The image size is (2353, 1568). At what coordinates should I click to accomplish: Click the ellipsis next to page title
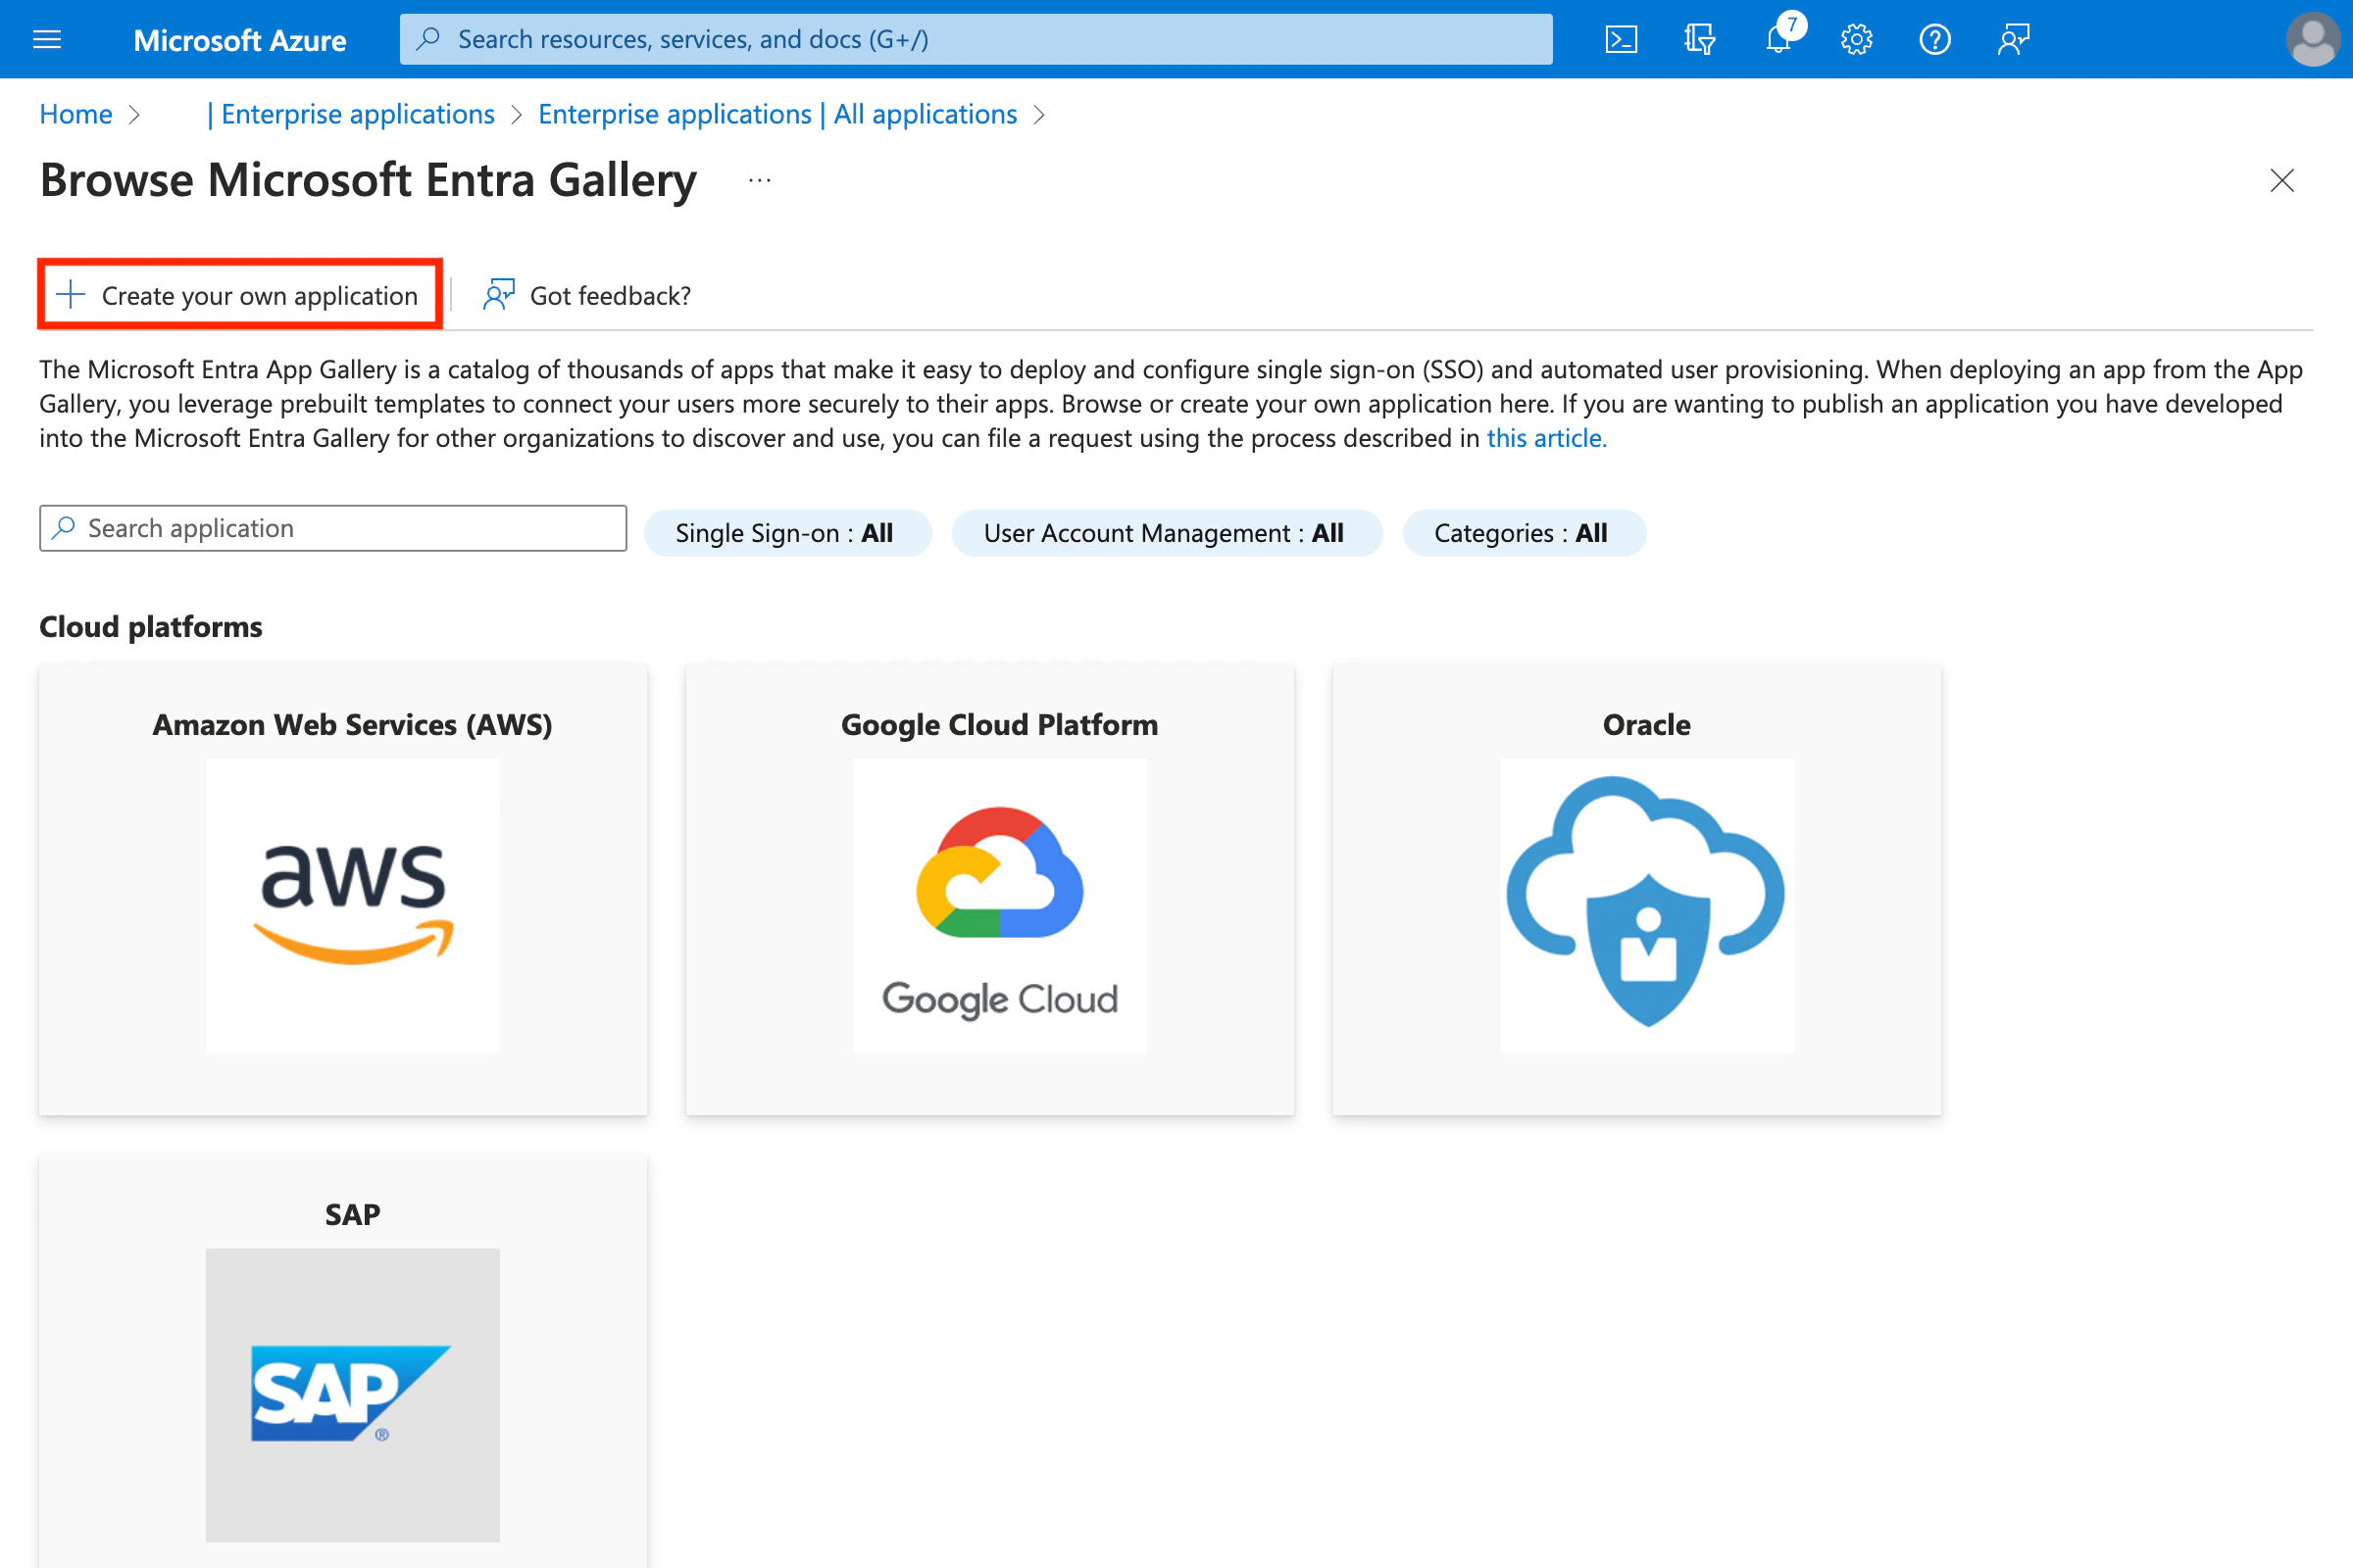(x=759, y=181)
